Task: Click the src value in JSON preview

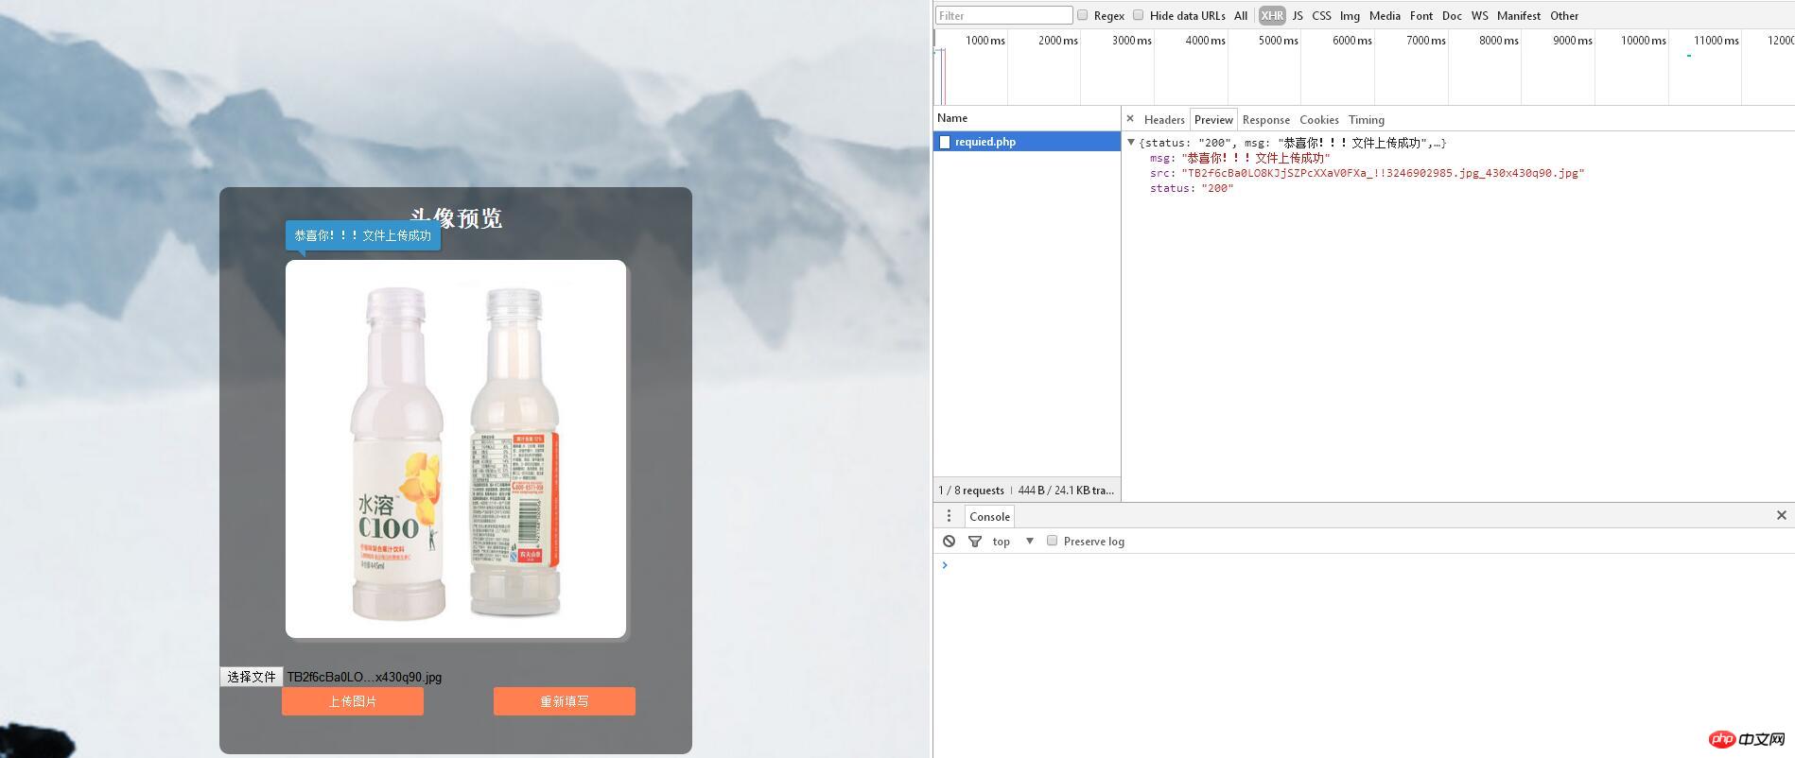Action: click(1383, 173)
